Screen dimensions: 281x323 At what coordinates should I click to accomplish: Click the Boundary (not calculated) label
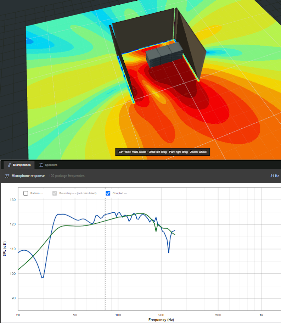point(78,194)
